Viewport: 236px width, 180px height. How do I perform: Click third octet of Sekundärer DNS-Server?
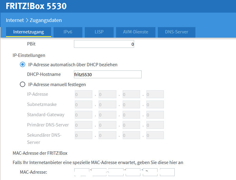[131, 135]
